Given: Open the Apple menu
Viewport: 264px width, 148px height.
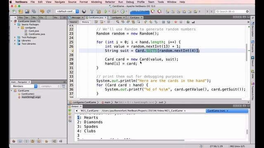Looking at the screenshot, I should 11,2.
